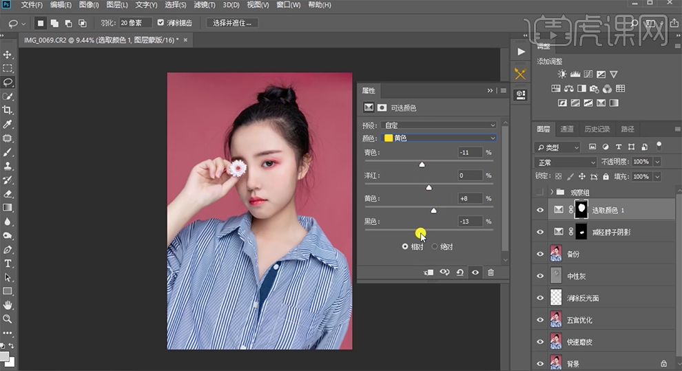This screenshot has height=371, width=682.
Task: Open the blend mode 正常 dropdown
Action: [x=565, y=162]
